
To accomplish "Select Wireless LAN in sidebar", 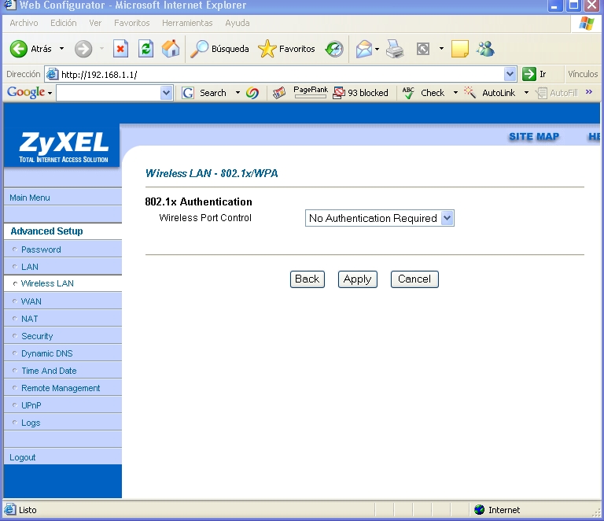I will 47,283.
